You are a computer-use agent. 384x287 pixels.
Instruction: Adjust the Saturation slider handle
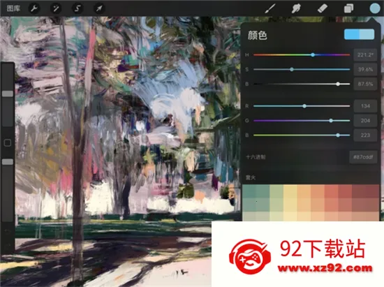pyautogui.click(x=292, y=70)
